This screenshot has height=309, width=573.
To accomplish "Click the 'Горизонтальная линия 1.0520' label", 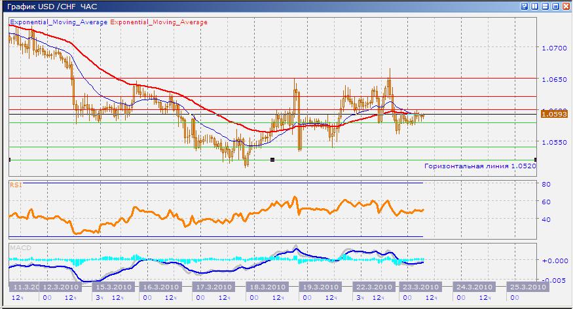I will [479, 166].
